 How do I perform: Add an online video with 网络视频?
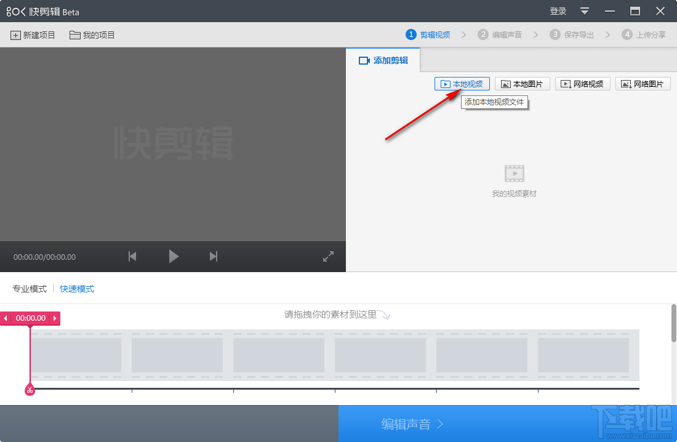(582, 84)
